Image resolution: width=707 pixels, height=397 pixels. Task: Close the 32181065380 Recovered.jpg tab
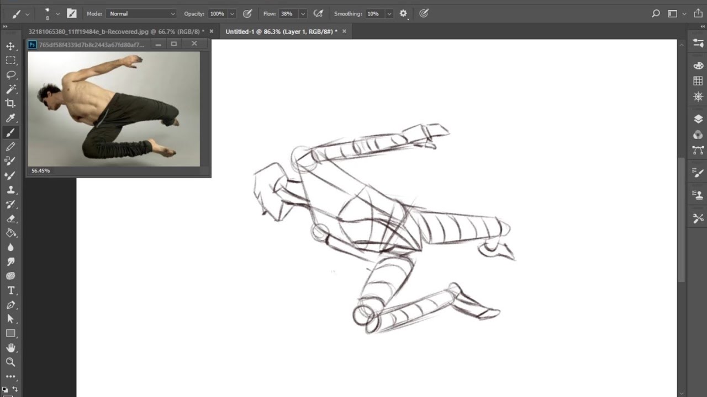pyautogui.click(x=212, y=31)
